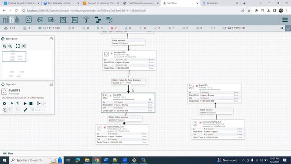This screenshot has height=164, width=291.
Task: Click the last refreshed time 14:27:32 UTC
Action: [x=234, y=28]
